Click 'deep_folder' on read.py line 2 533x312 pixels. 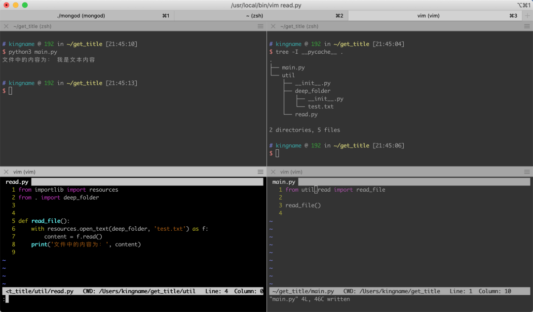click(81, 198)
